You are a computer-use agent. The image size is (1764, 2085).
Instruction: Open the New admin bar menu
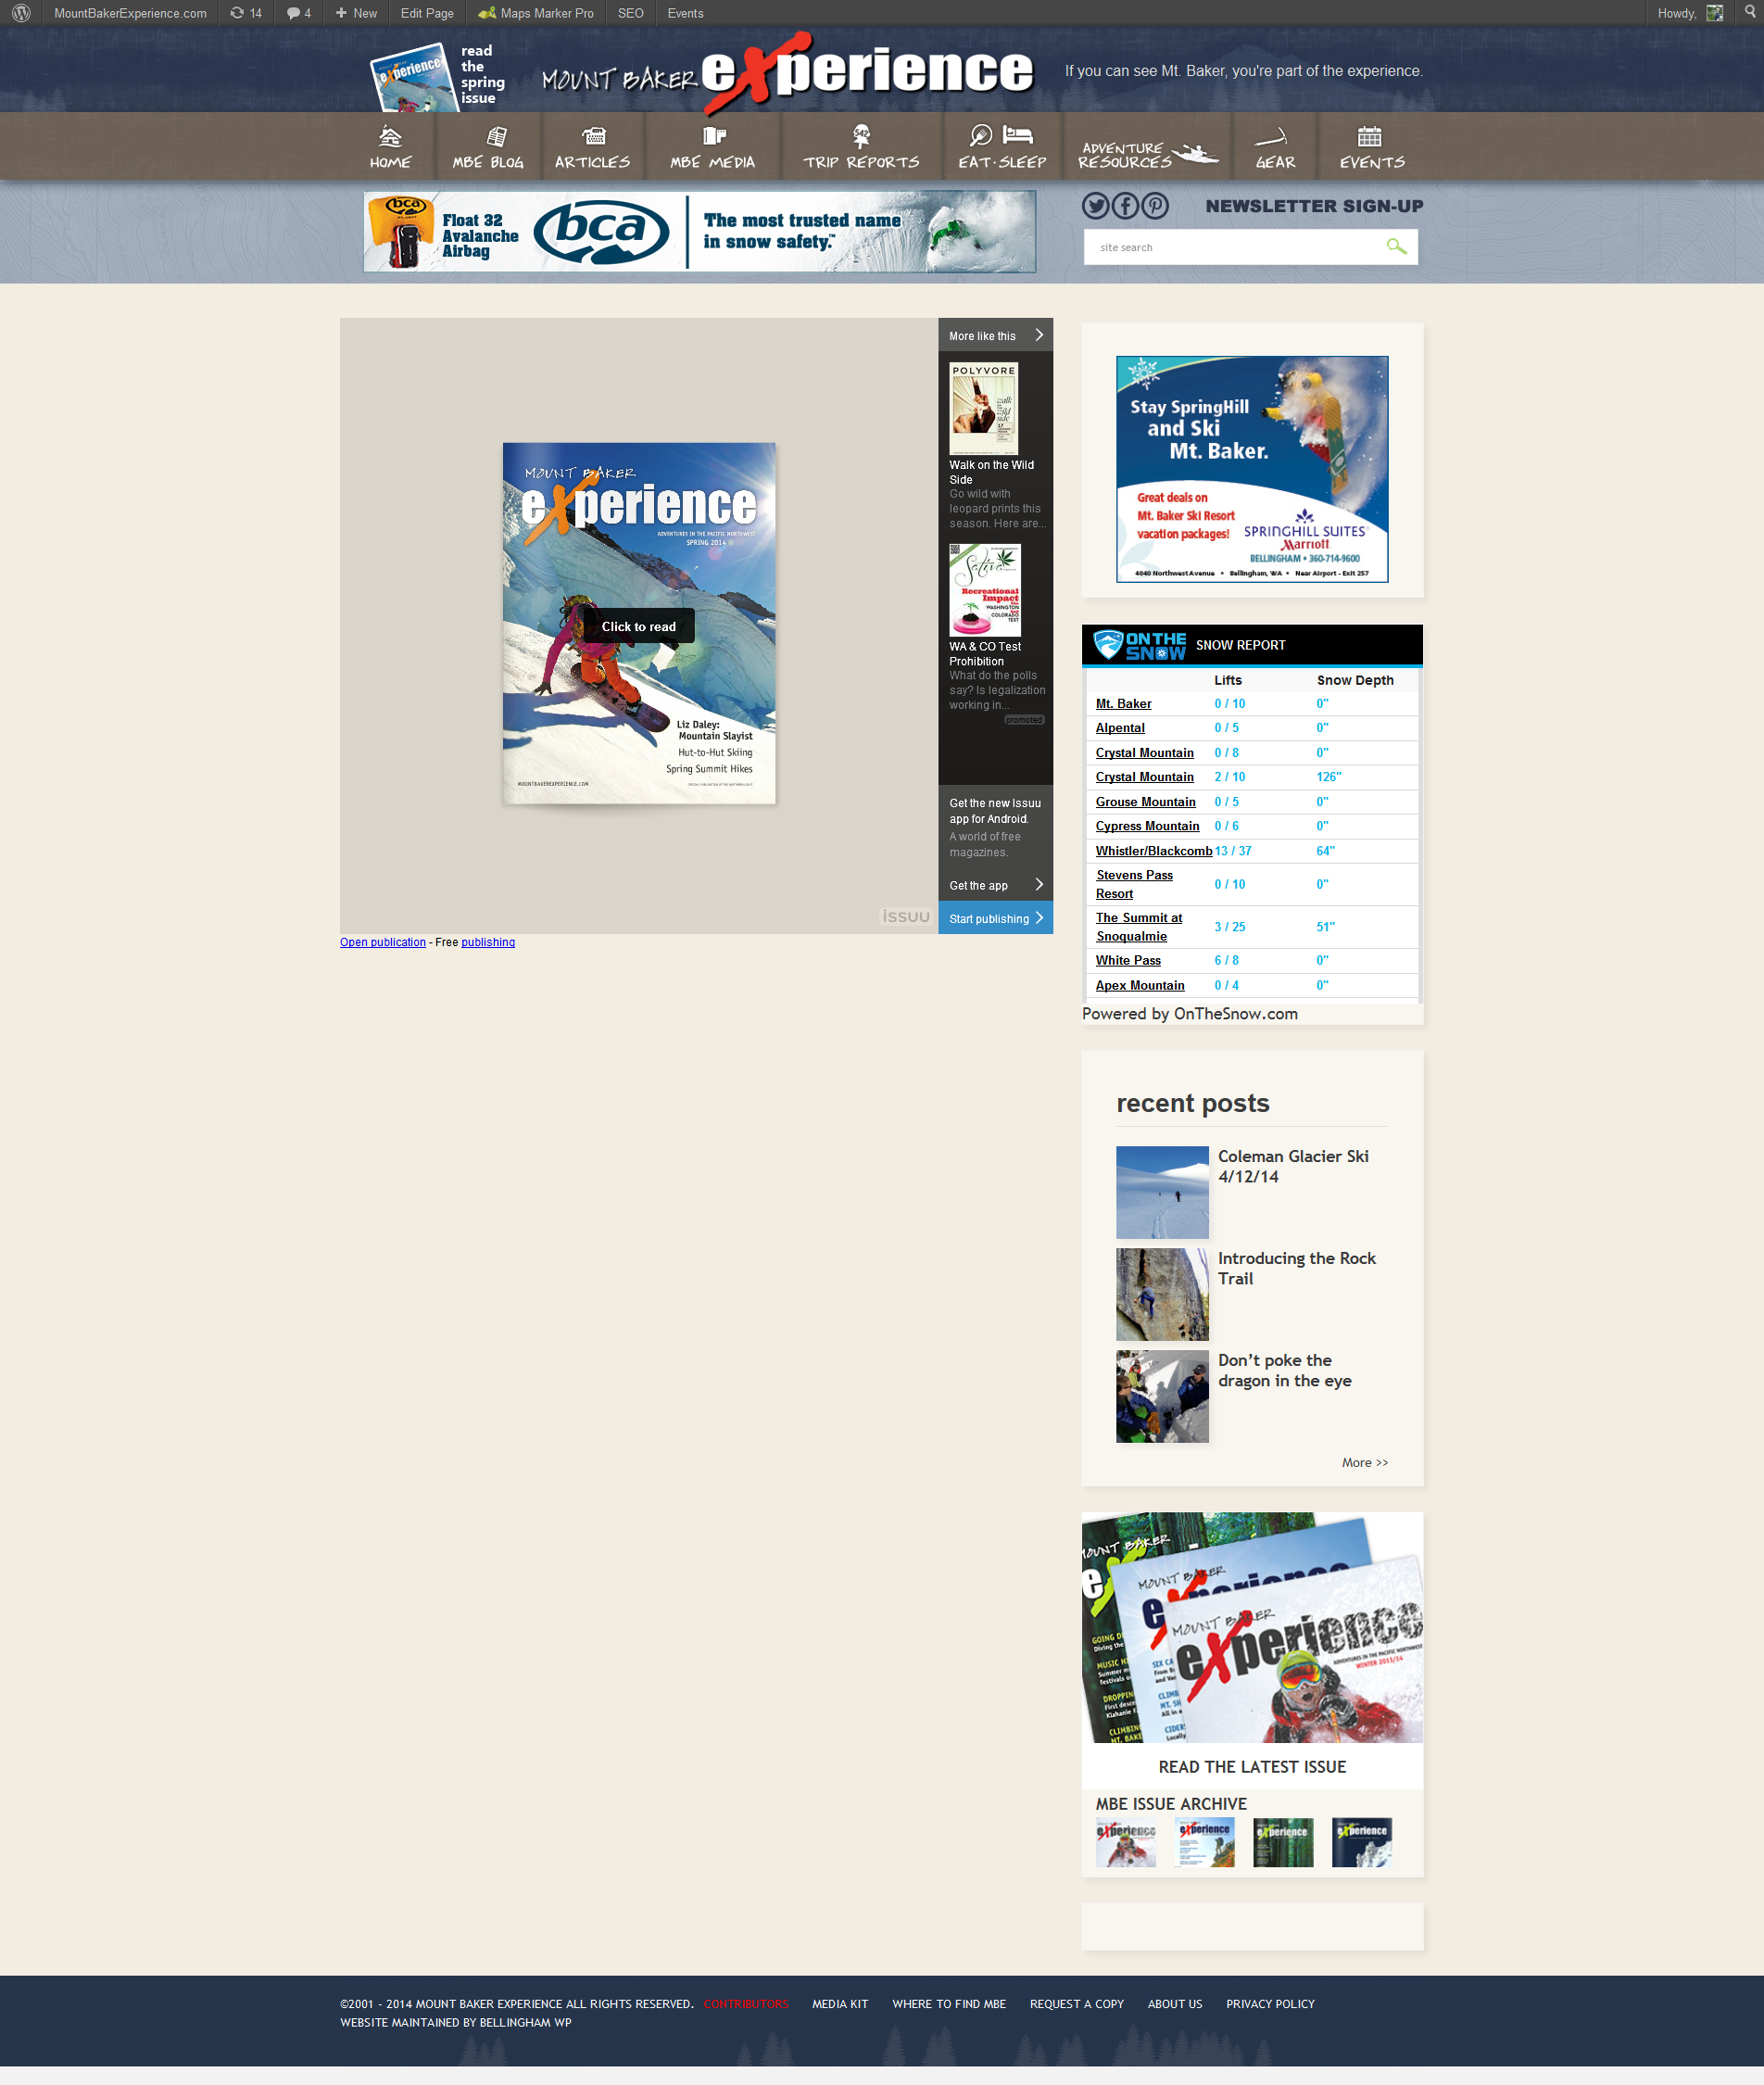pos(356,13)
